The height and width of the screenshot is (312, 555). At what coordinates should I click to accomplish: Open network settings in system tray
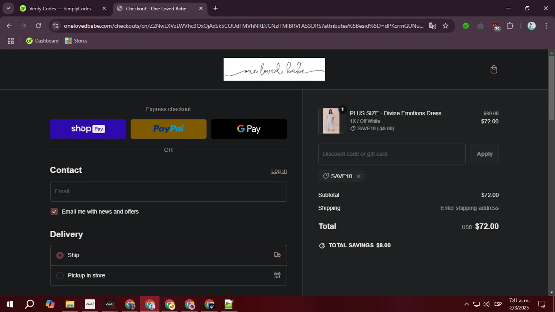[x=476, y=304]
